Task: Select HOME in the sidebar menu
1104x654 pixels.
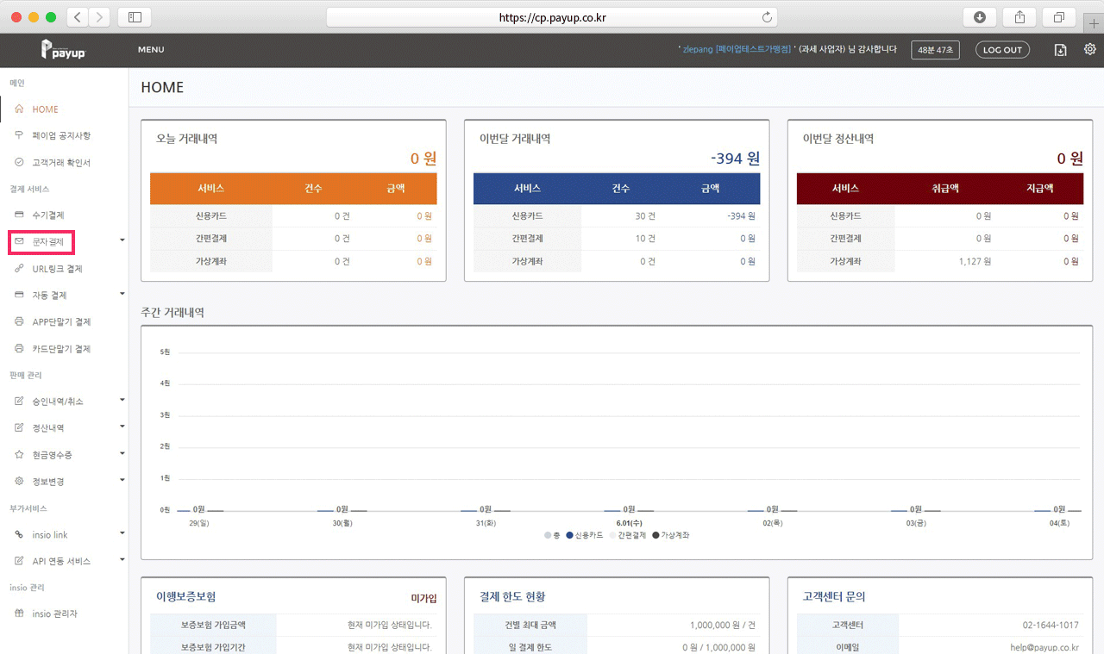Action: tap(46, 109)
